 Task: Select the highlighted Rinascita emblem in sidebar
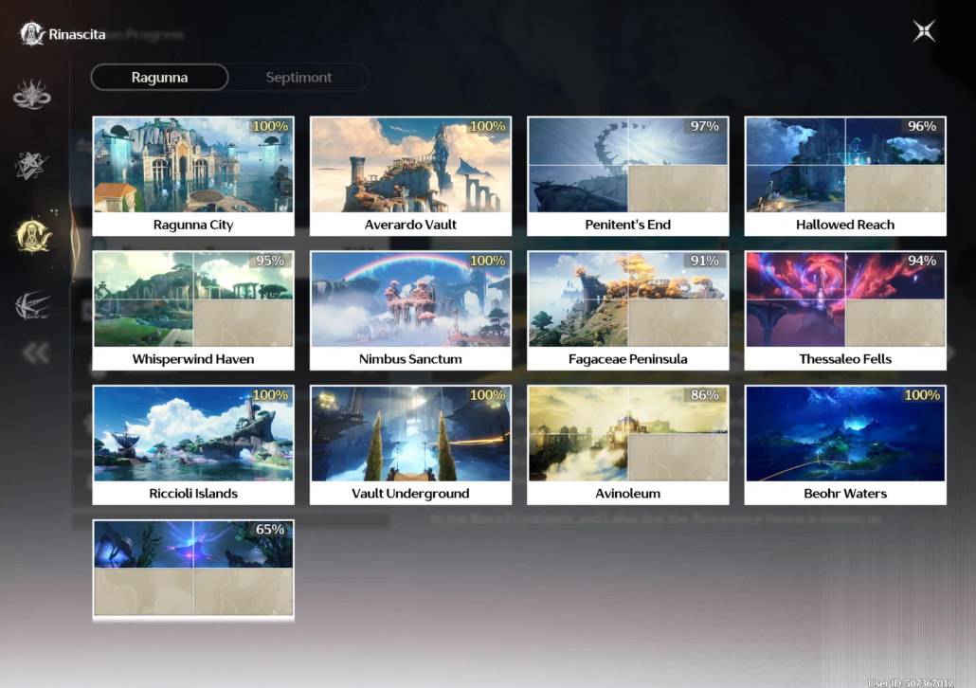click(33, 235)
